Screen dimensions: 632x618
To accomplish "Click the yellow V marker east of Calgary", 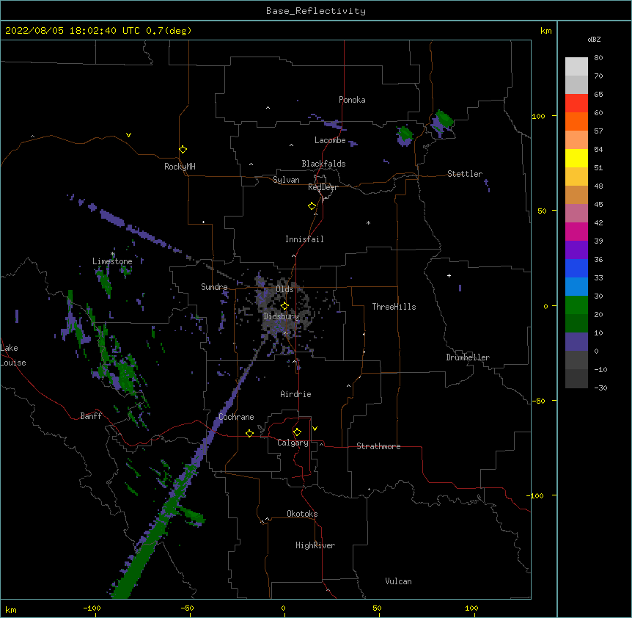I will 315,429.
